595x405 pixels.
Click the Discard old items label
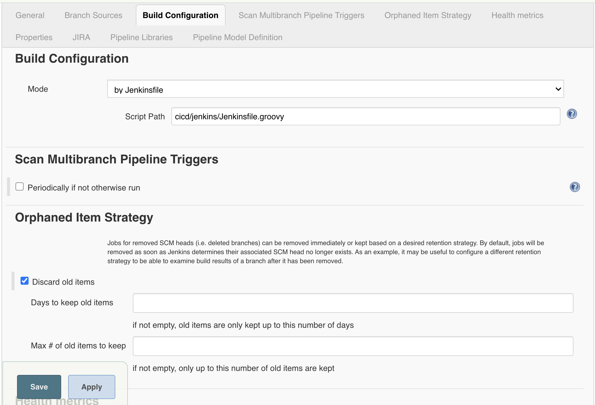63,282
